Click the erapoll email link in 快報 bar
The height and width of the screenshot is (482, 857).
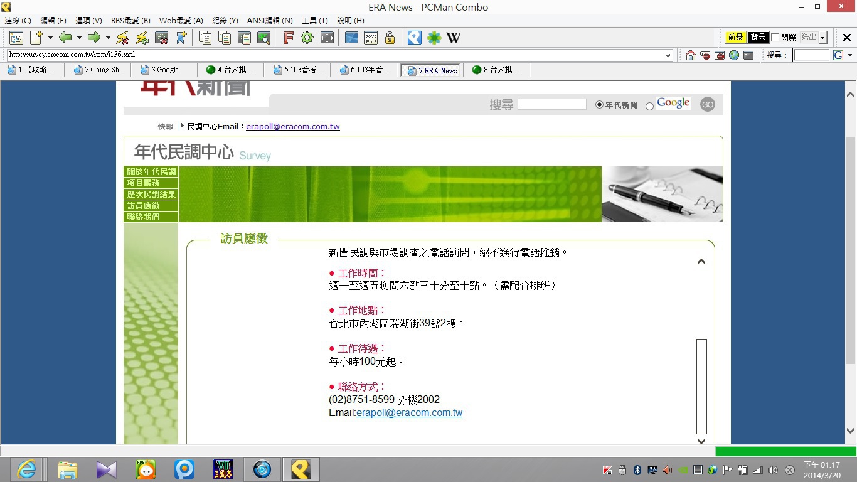coord(293,126)
